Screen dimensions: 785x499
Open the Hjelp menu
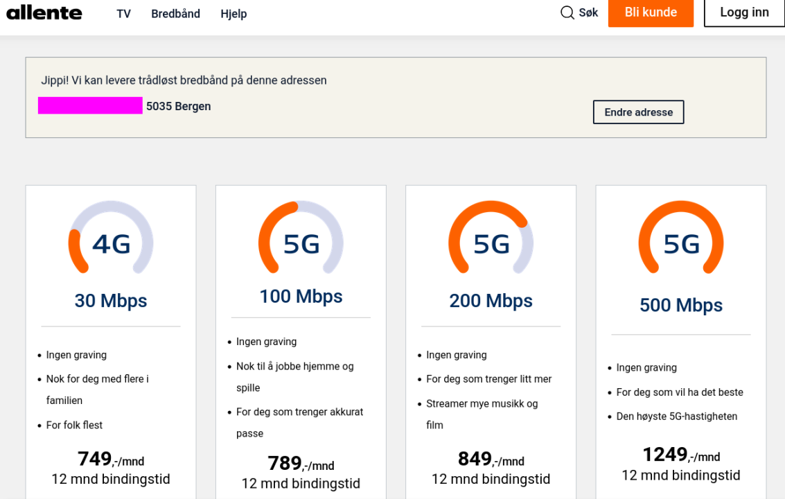coord(233,14)
